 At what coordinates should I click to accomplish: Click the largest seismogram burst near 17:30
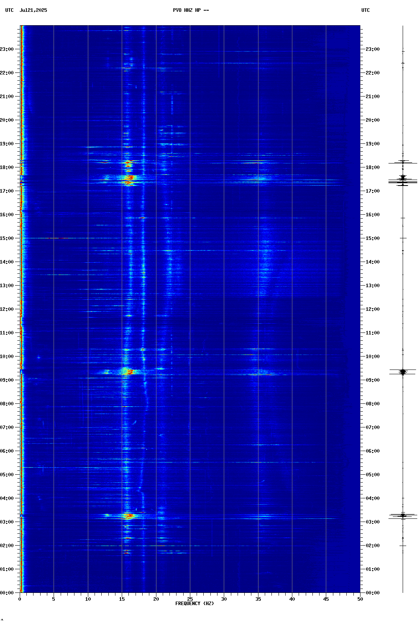(403, 180)
